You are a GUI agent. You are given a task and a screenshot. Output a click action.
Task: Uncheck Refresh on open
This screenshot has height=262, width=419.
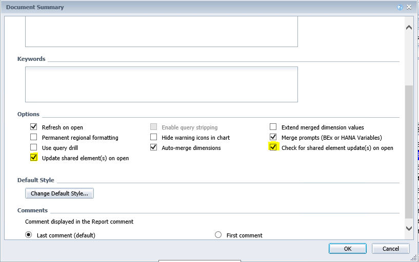[34, 127]
